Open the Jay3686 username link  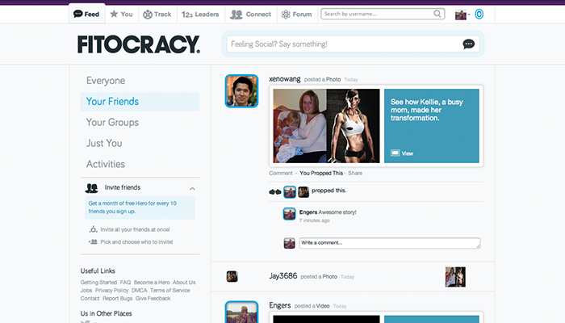(283, 276)
